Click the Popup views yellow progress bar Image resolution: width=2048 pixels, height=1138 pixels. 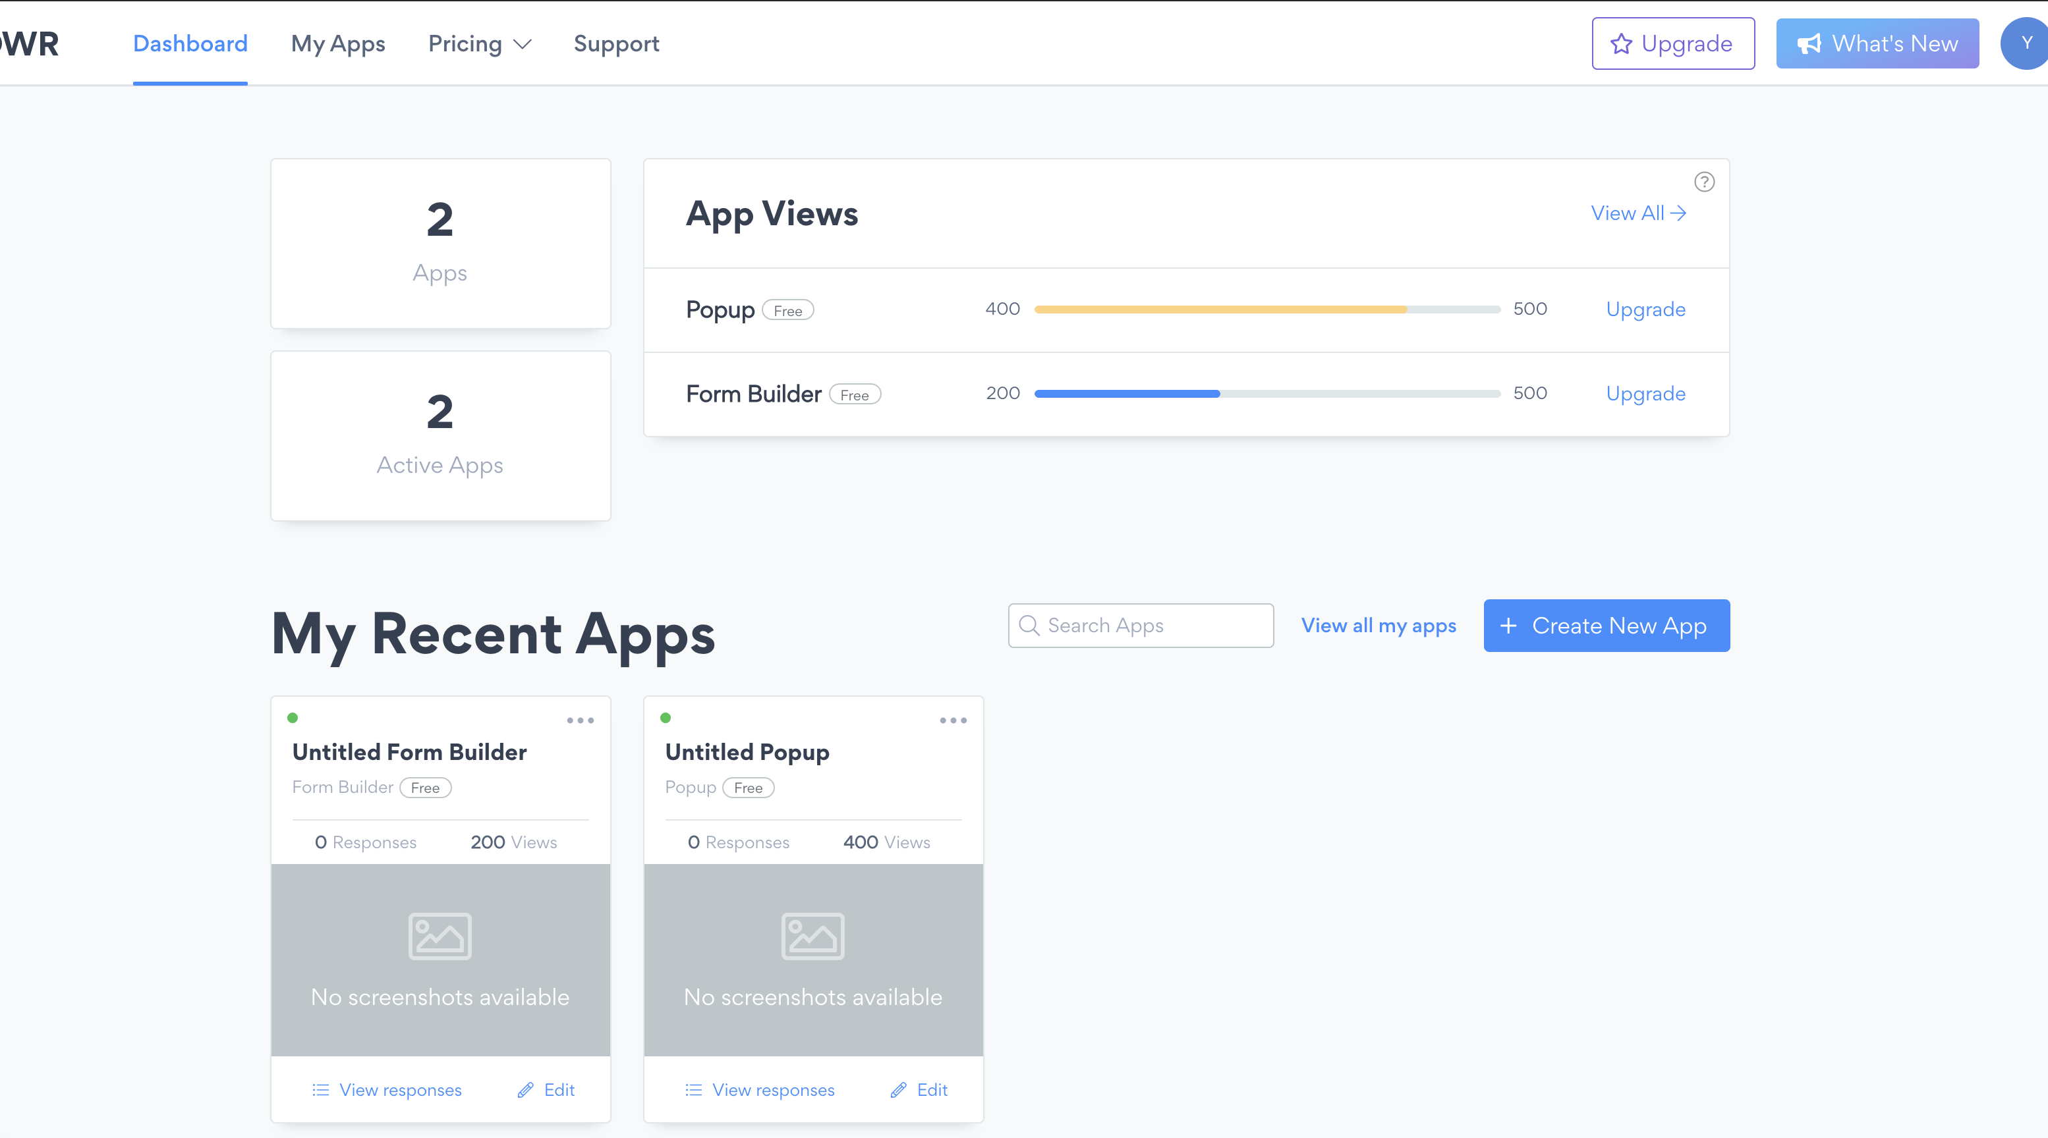(x=1220, y=309)
